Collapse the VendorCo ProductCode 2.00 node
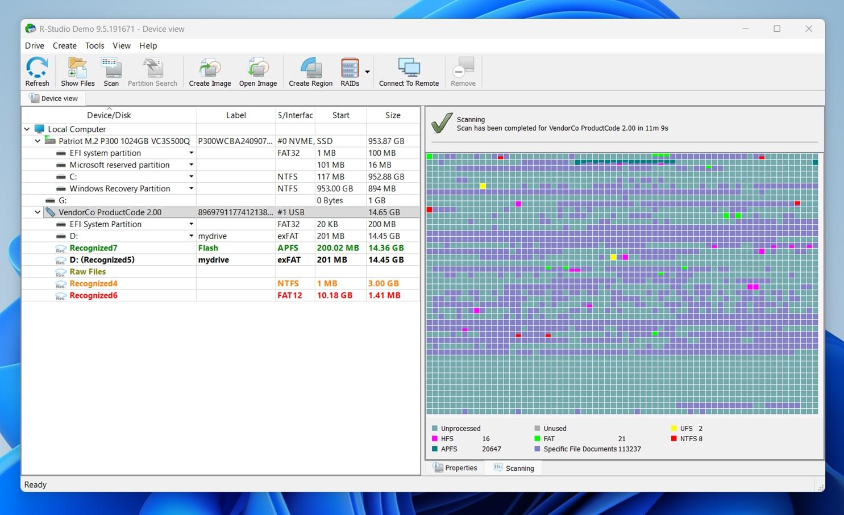The image size is (844, 515). click(38, 212)
